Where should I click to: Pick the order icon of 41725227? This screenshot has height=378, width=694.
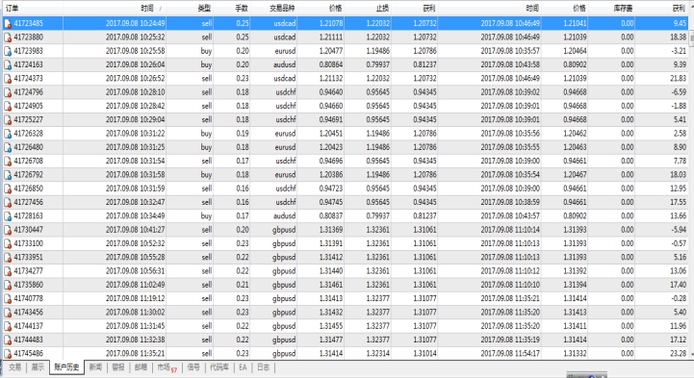(x=8, y=119)
